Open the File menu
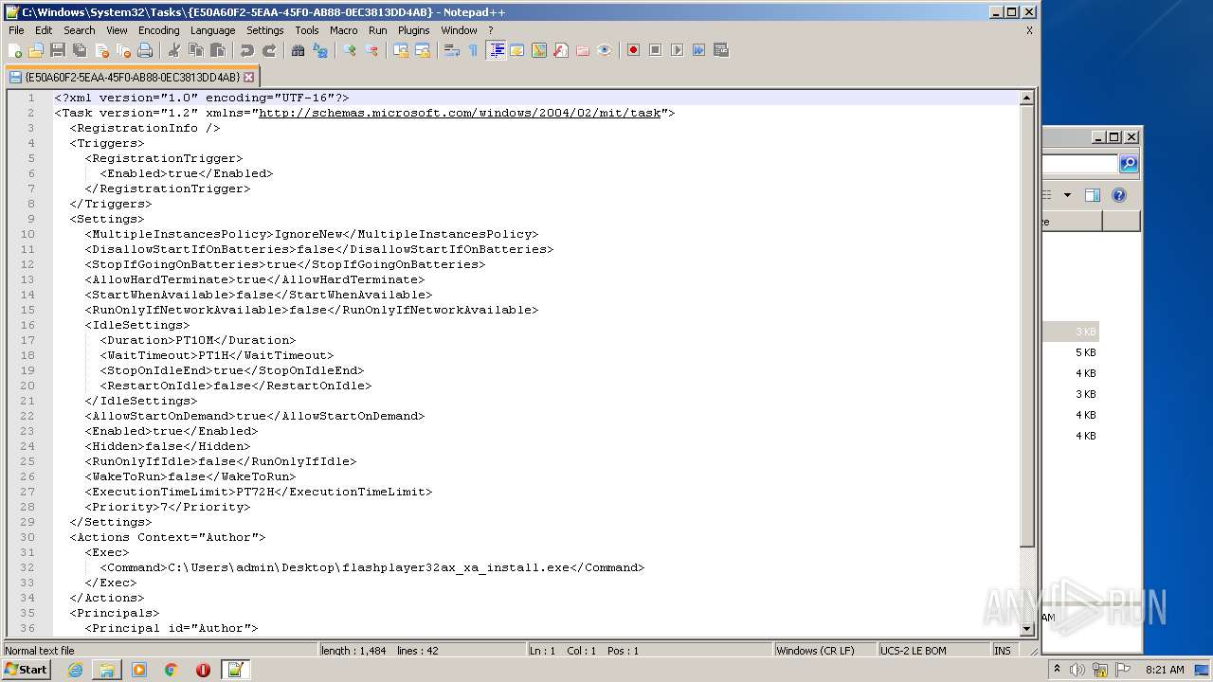The width and height of the screenshot is (1213, 682). point(16,30)
